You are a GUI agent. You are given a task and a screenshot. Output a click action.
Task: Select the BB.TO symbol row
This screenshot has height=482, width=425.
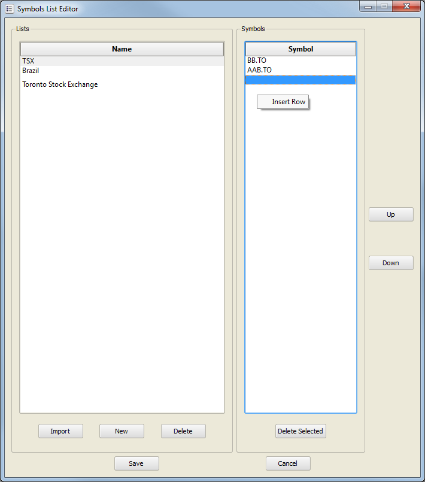[x=257, y=60]
